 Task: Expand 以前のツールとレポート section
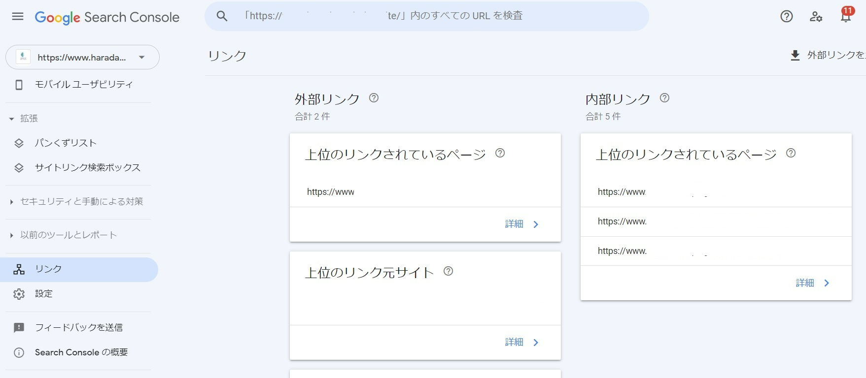tap(64, 235)
